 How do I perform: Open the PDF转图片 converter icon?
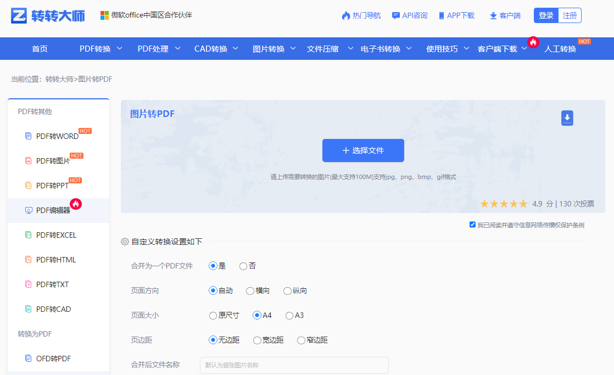click(29, 160)
